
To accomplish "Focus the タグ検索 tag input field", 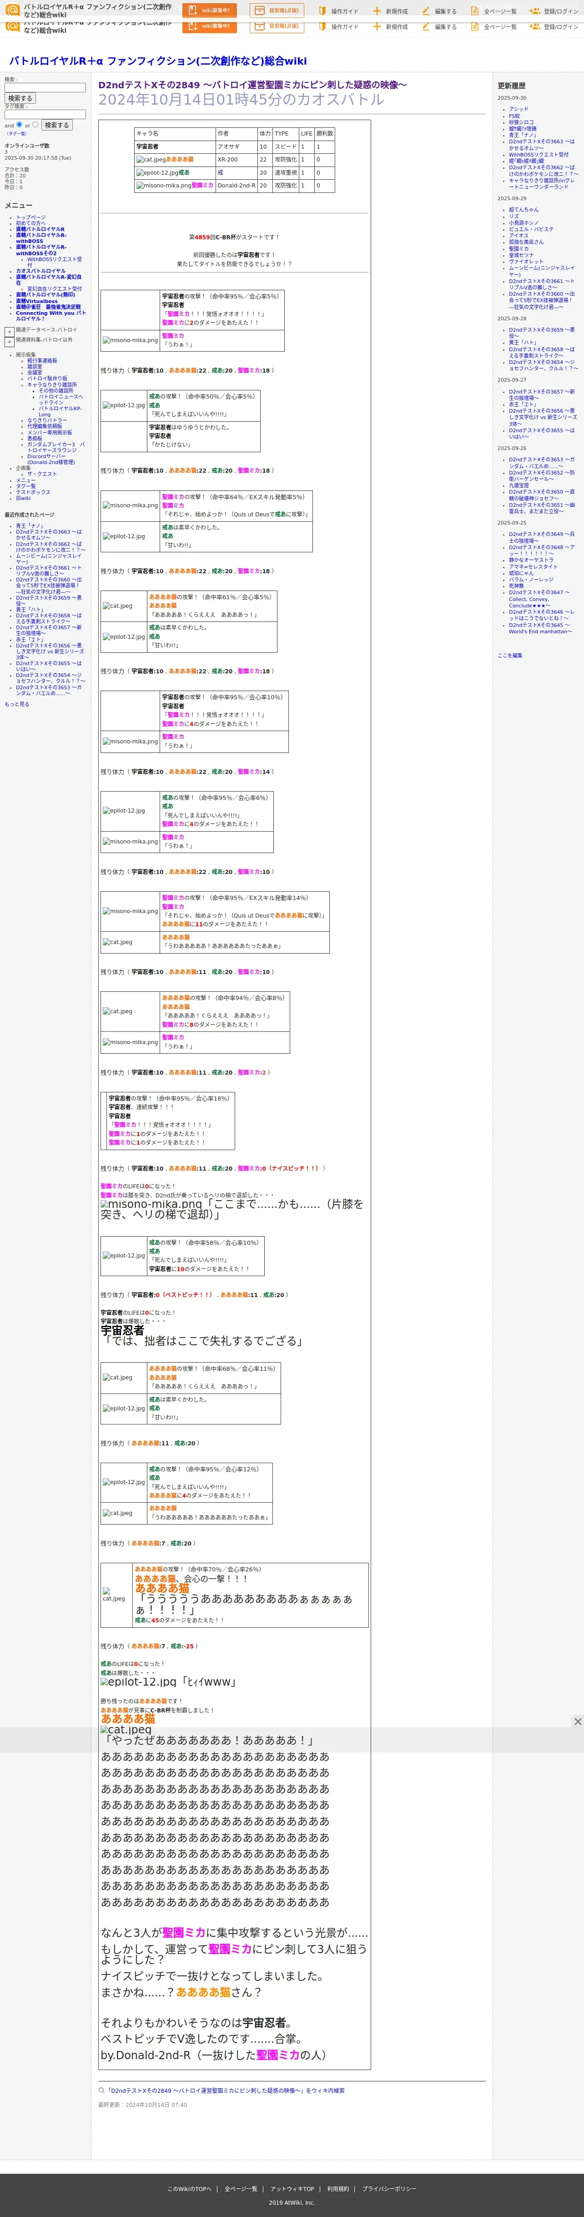I will point(45,114).
